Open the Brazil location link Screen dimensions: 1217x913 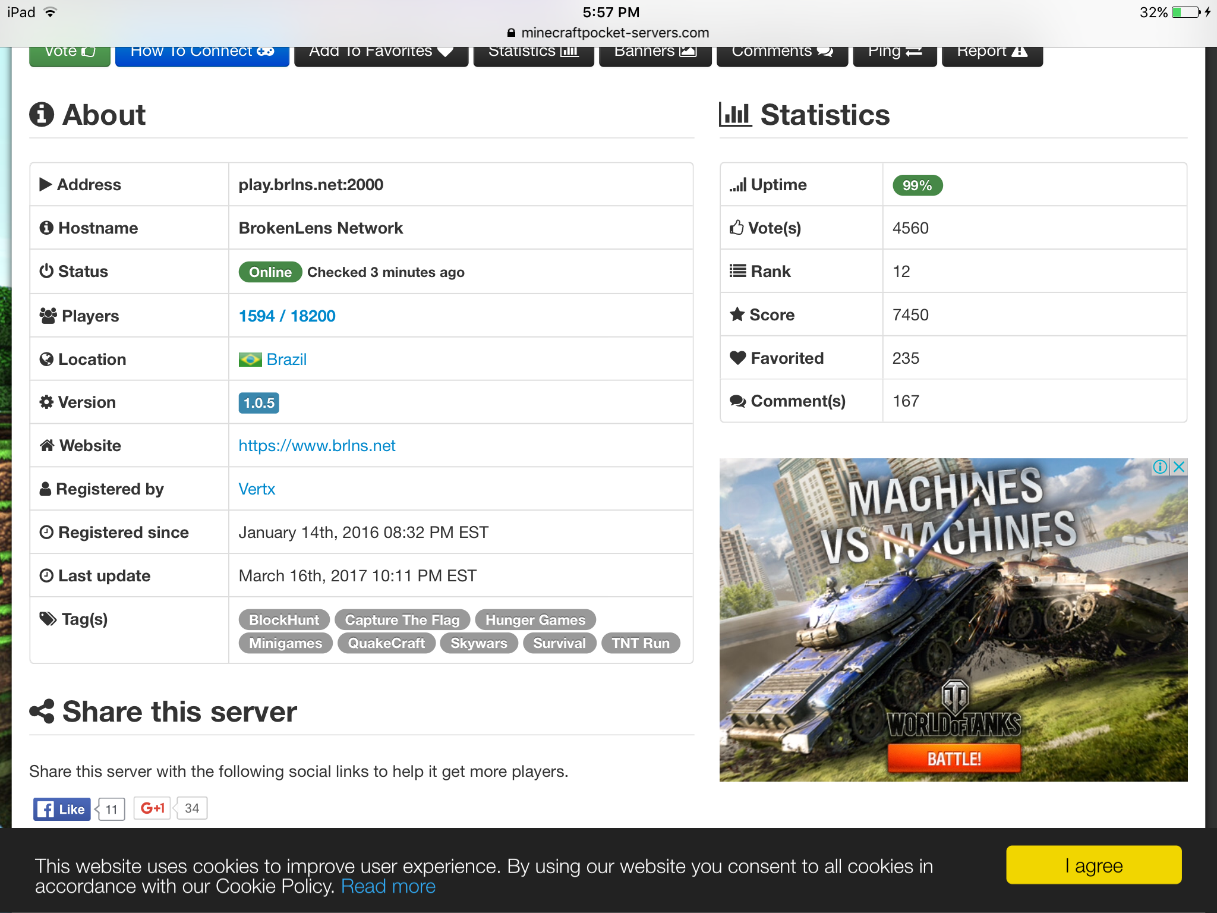[286, 359]
